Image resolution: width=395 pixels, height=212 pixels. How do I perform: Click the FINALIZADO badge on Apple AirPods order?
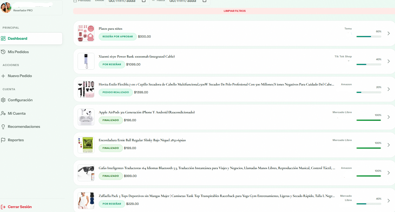[x=111, y=120]
